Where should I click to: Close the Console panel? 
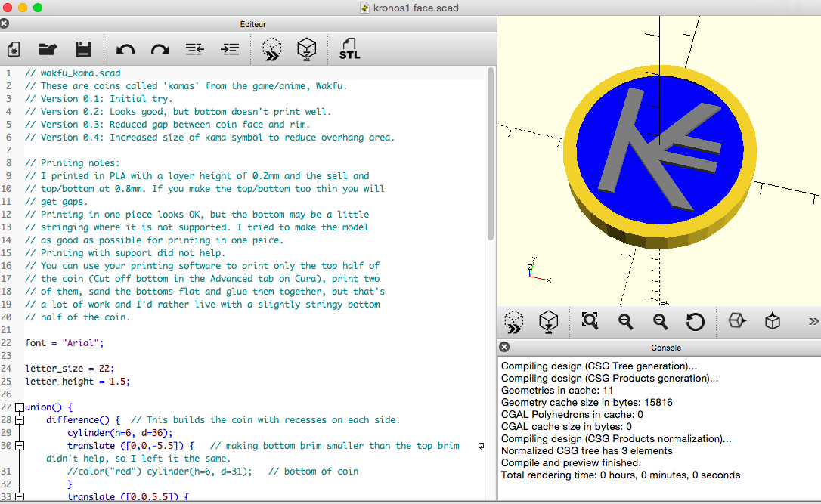[x=504, y=347]
